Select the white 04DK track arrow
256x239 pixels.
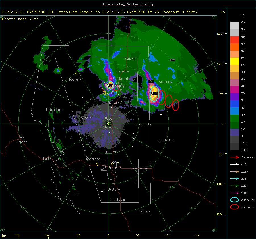(x=234, y=164)
